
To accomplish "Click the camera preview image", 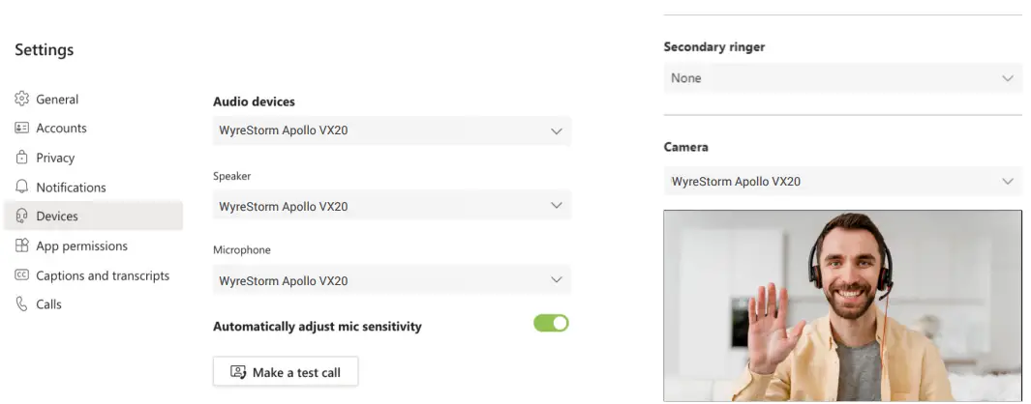I will 842,305.
